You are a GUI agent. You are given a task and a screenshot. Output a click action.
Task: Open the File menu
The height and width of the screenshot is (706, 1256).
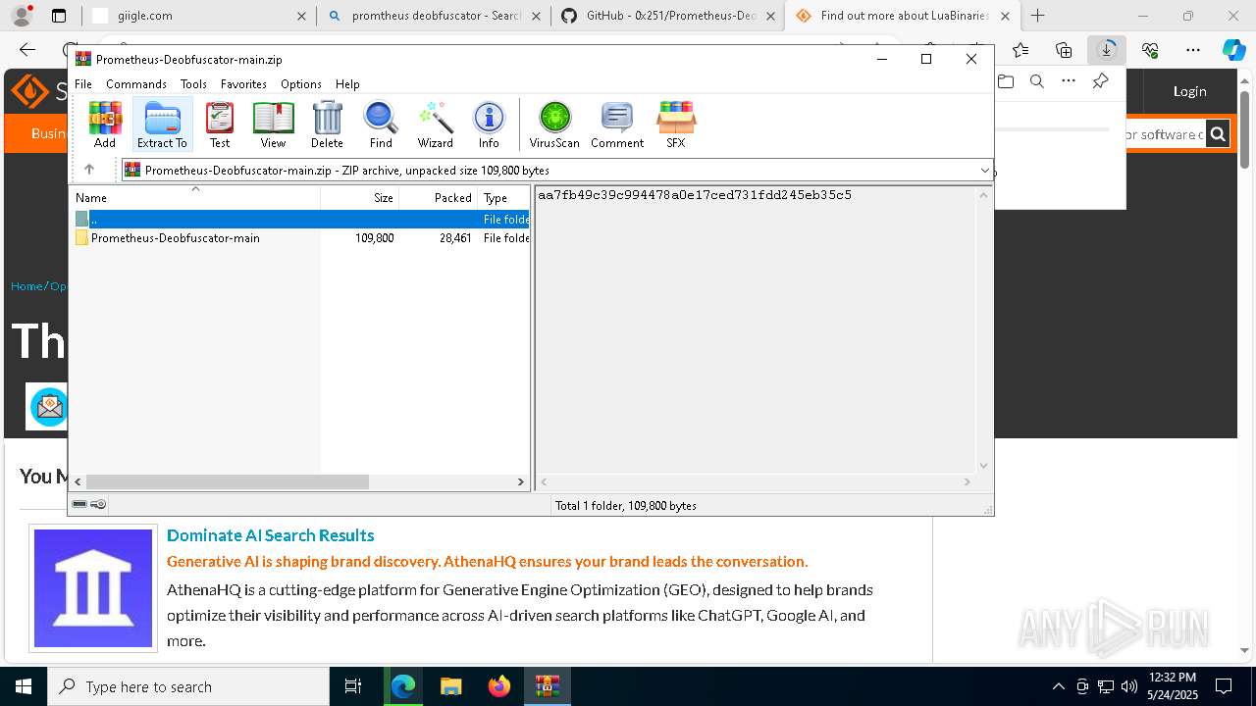click(83, 84)
